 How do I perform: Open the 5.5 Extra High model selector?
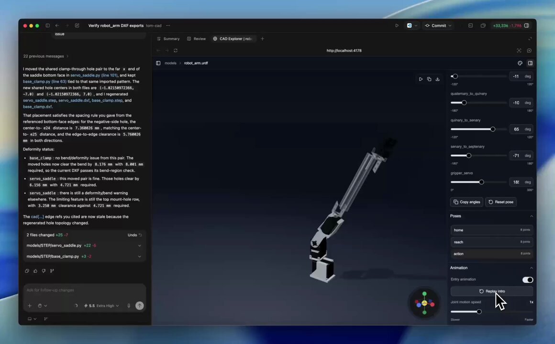101,305
